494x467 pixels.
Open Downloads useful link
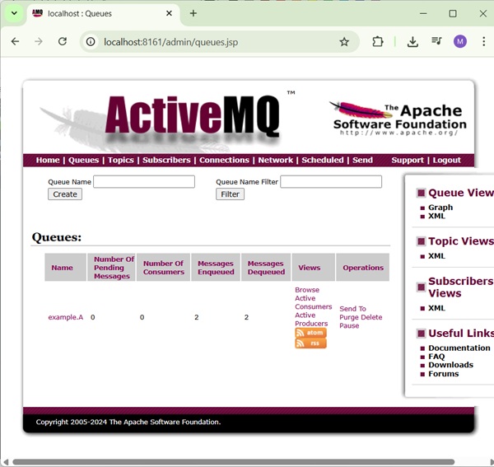[x=450, y=365]
